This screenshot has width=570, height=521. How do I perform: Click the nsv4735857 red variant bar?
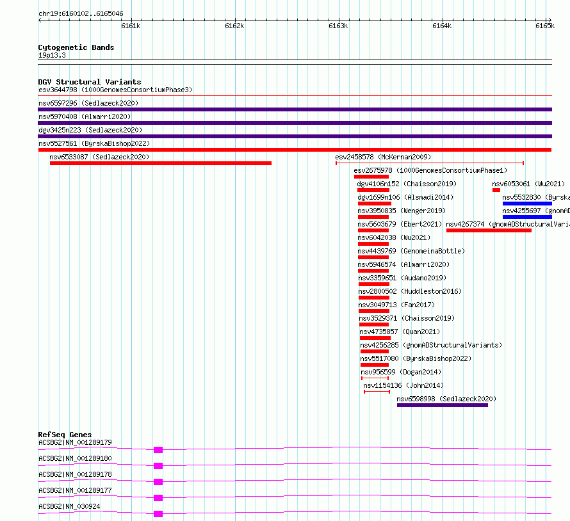click(x=375, y=338)
